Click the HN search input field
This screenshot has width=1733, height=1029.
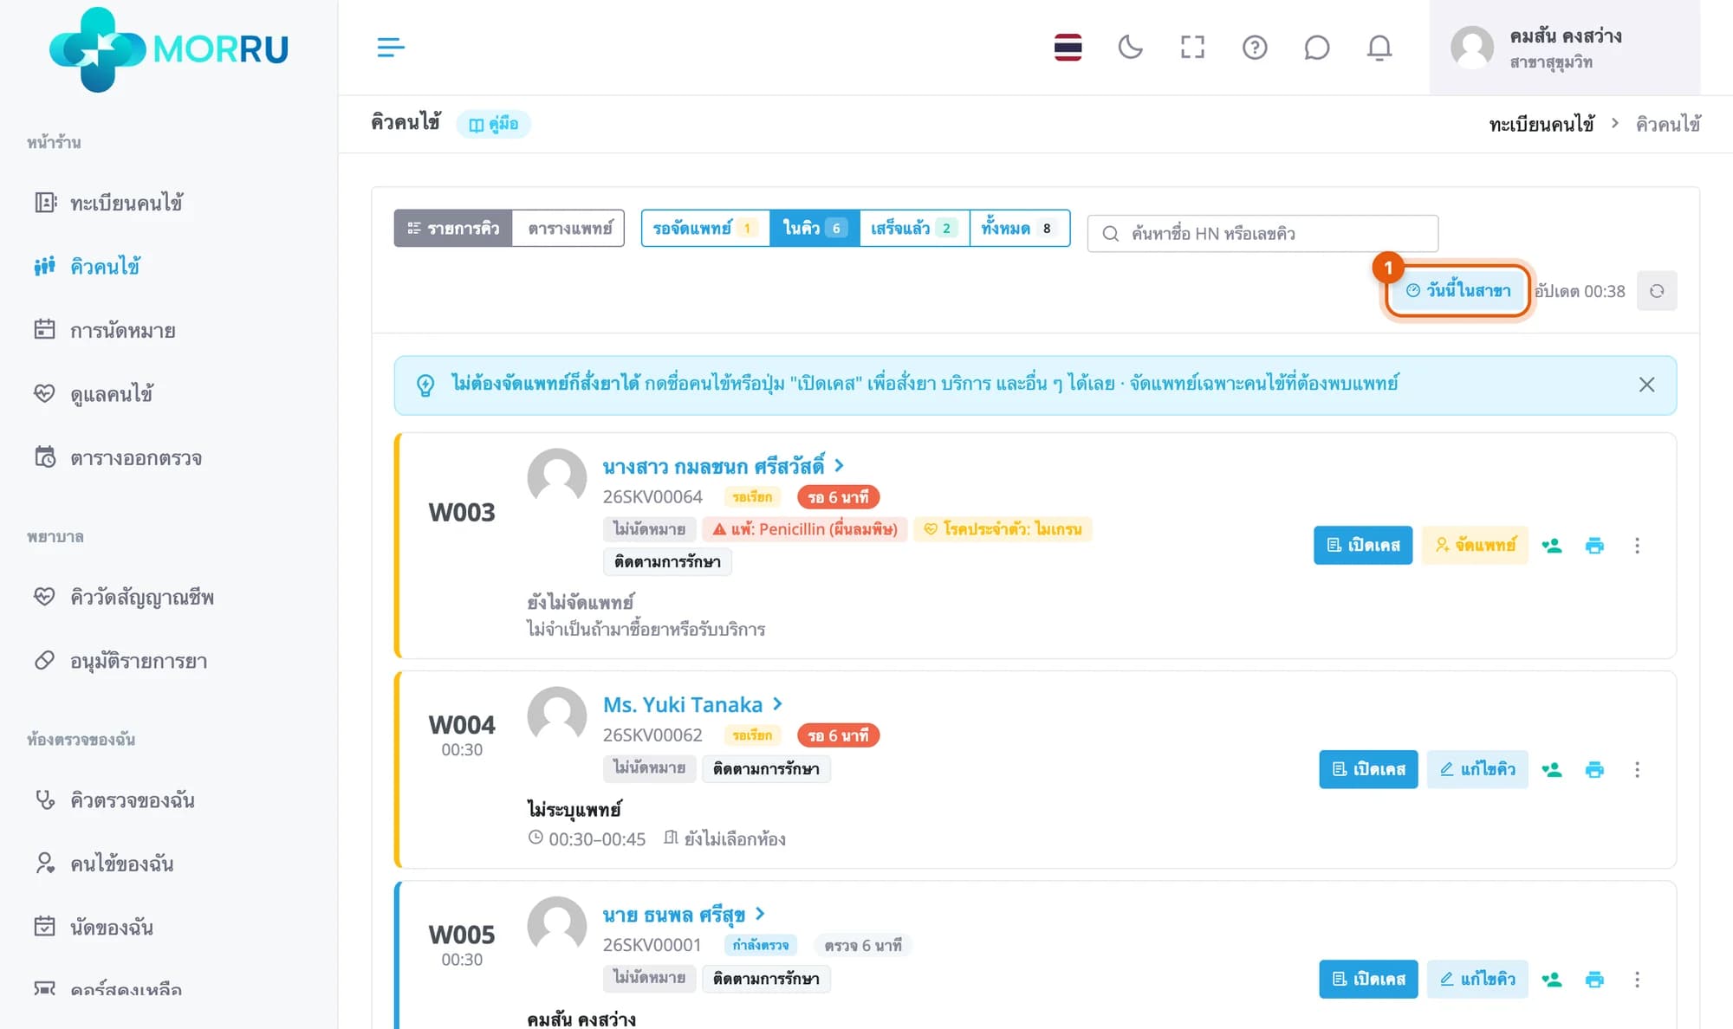[1262, 234]
